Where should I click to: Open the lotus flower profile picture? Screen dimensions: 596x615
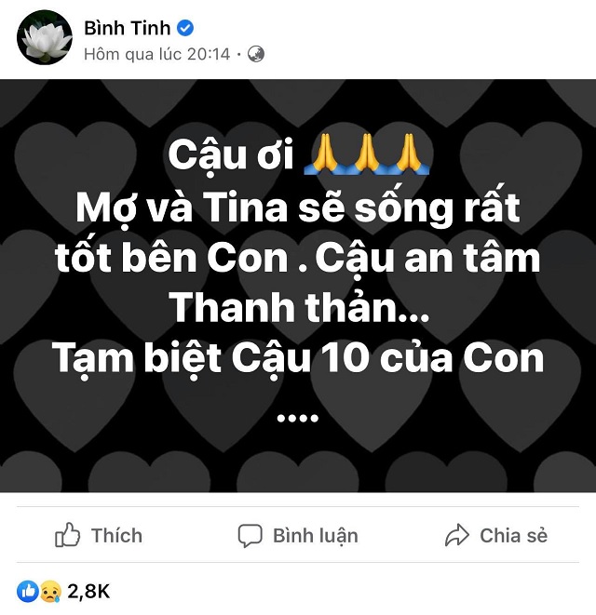44,40
